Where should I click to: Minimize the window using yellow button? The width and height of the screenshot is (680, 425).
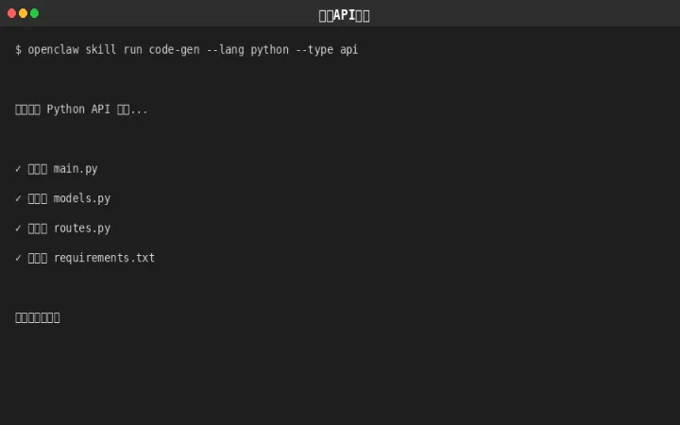[23, 13]
